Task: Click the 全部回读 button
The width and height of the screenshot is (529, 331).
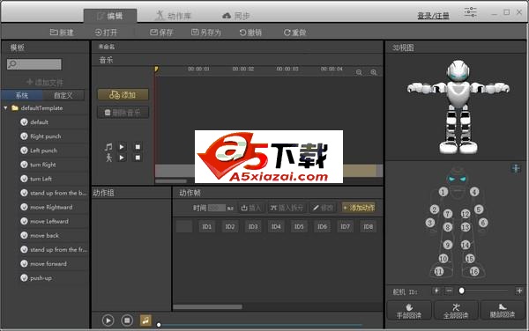Action: tap(456, 311)
